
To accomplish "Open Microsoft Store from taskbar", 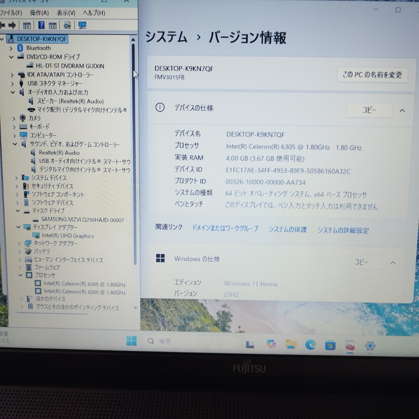I will click(x=330, y=346).
